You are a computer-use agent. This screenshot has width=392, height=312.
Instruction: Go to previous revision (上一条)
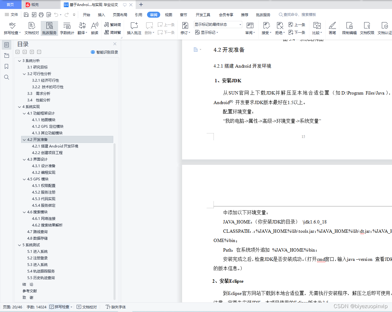coord(297,25)
